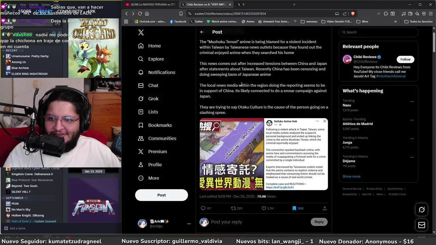Click the Post your reply text box
This screenshot has height=245, width=436.
click(x=259, y=222)
